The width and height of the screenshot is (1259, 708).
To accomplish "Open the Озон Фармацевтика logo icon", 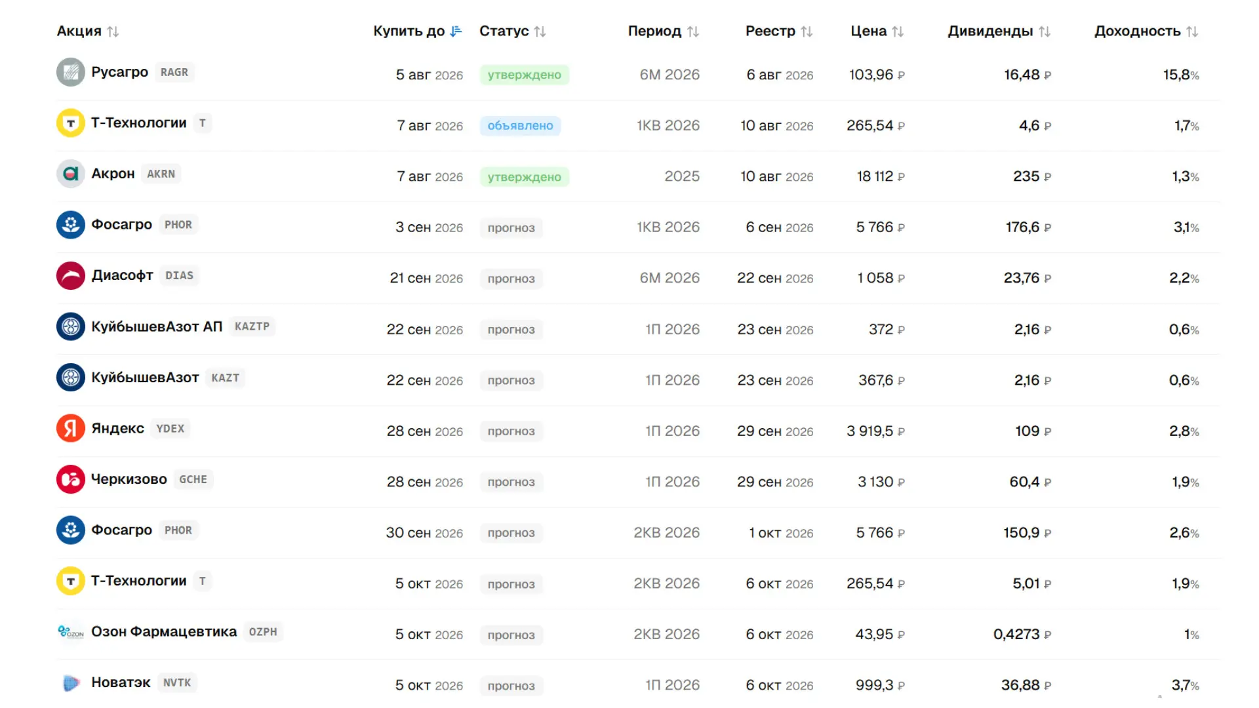I will point(71,632).
